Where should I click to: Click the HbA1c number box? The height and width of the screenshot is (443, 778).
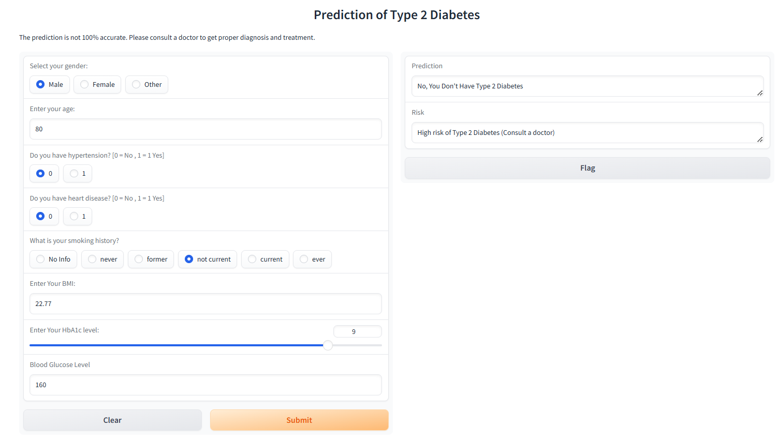coord(357,332)
